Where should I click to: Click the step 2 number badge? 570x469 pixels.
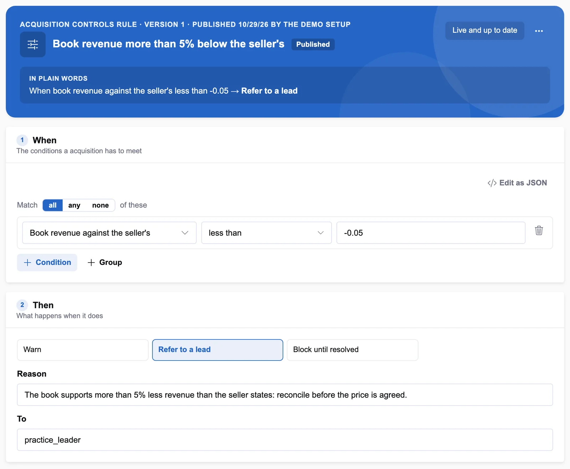(x=22, y=305)
